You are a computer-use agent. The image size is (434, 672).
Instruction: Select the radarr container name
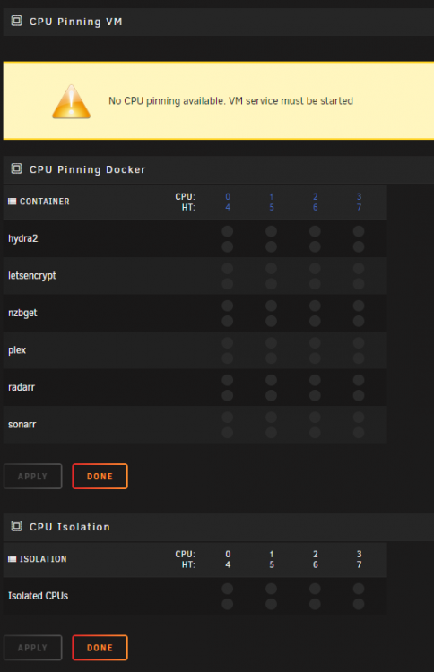22,387
